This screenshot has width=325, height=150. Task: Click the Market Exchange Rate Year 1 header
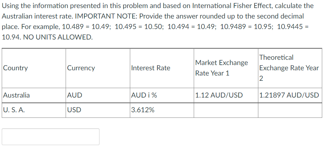click(226, 68)
